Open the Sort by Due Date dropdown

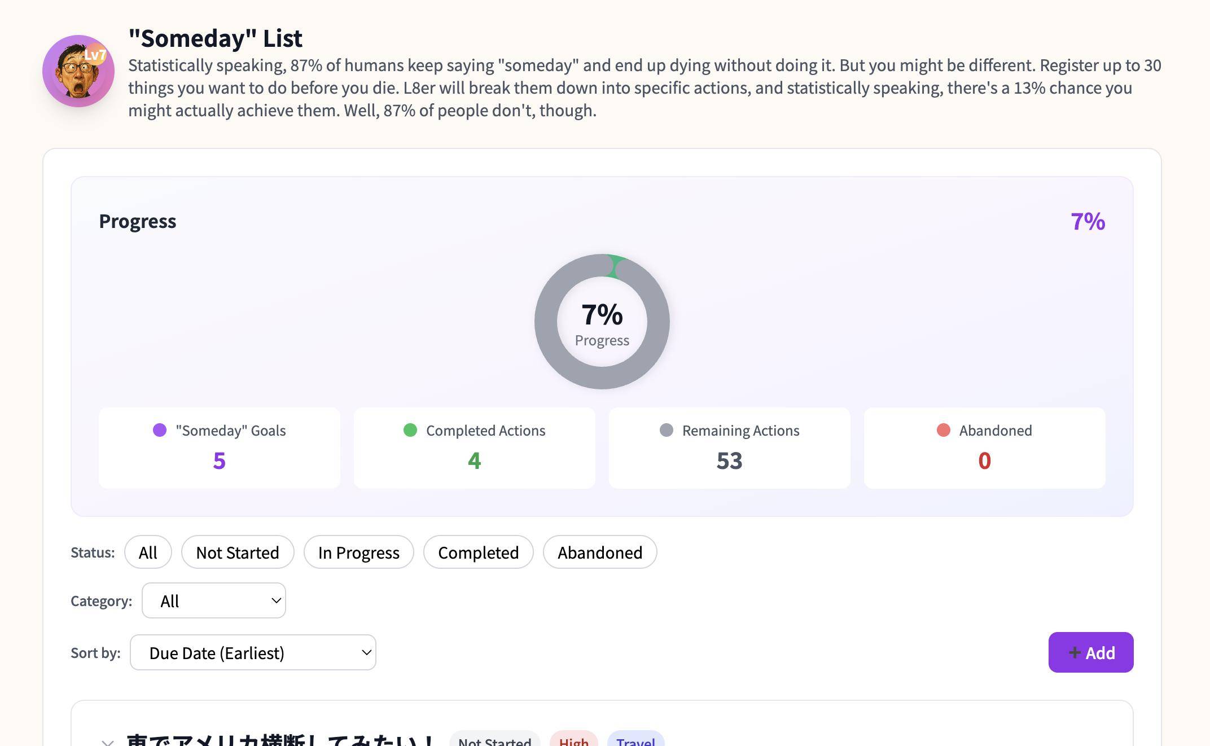click(x=253, y=652)
